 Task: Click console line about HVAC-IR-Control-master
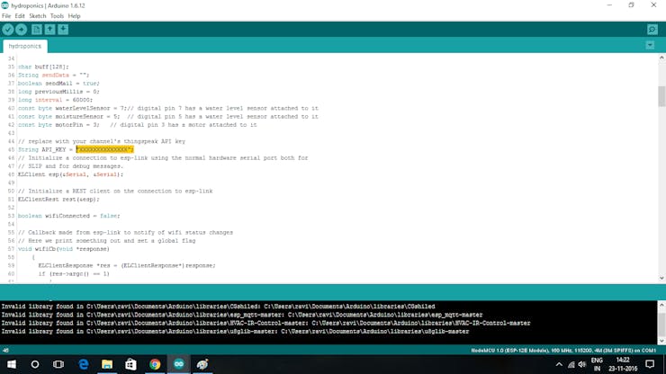265,323
